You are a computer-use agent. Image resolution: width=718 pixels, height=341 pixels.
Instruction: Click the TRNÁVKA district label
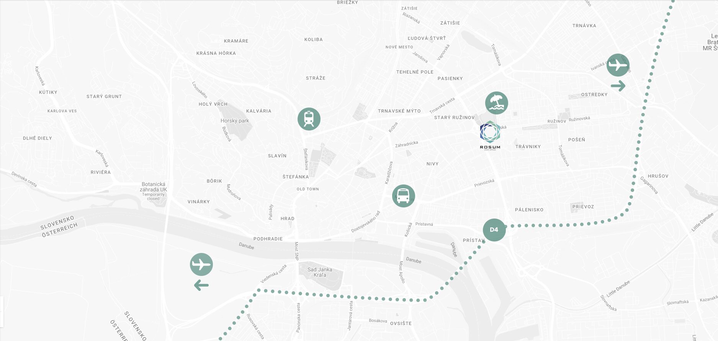[x=584, y=26]
